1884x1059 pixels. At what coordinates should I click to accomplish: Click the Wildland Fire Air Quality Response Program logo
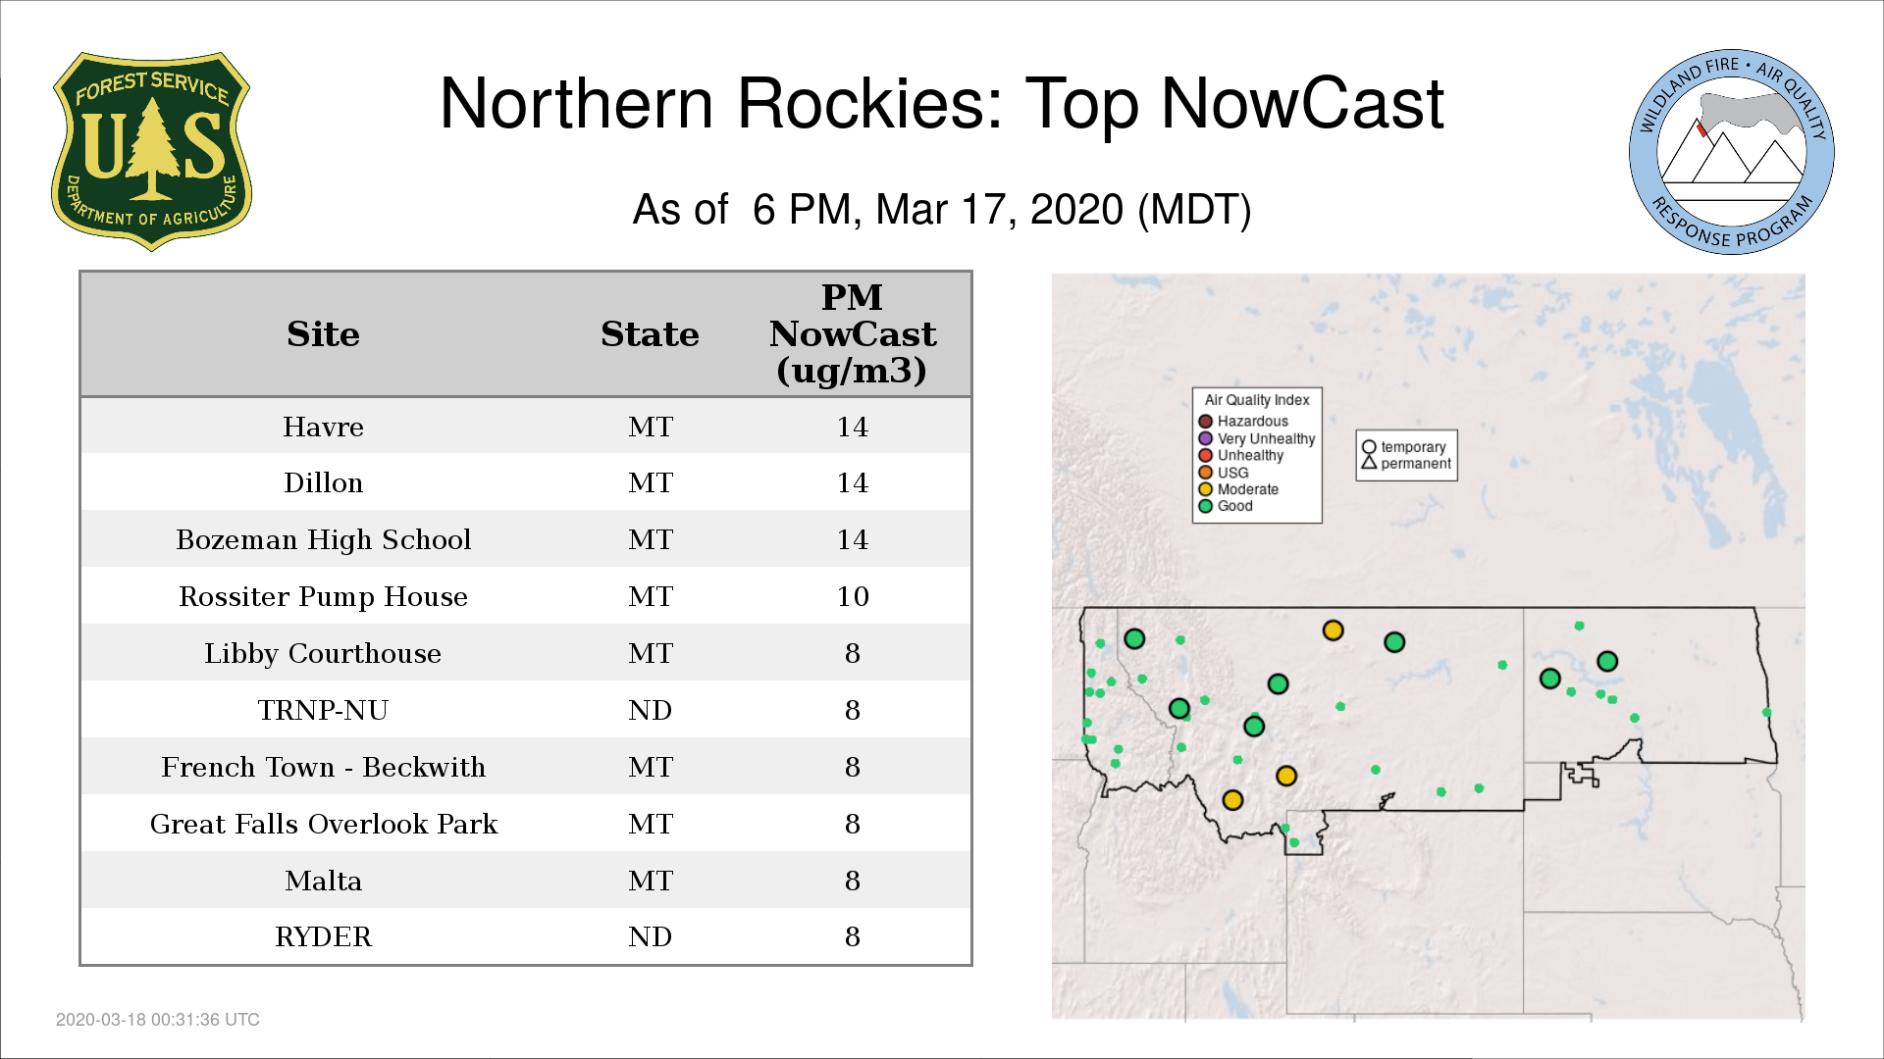point(1731,152)
